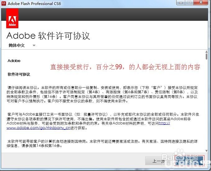Click the title bar Adobe app icon

click(x=4, y=3)
